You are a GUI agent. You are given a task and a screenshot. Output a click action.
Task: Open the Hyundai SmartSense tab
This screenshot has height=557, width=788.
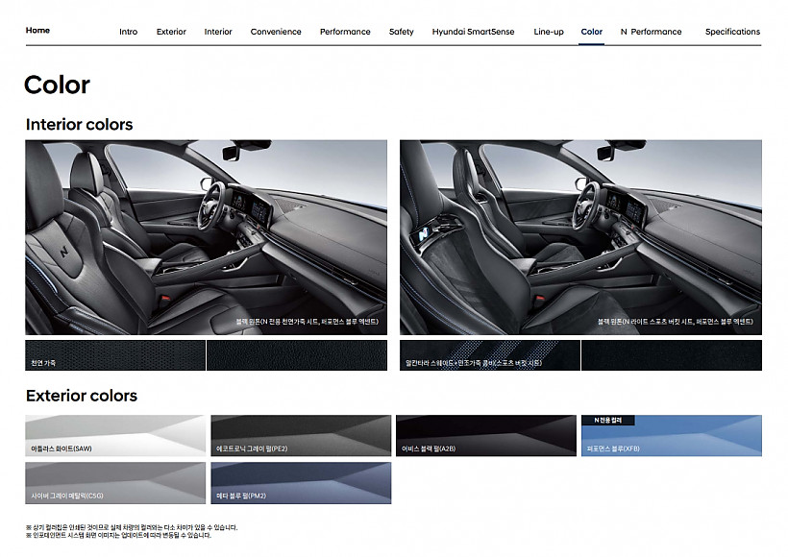[x=473, y=32]
